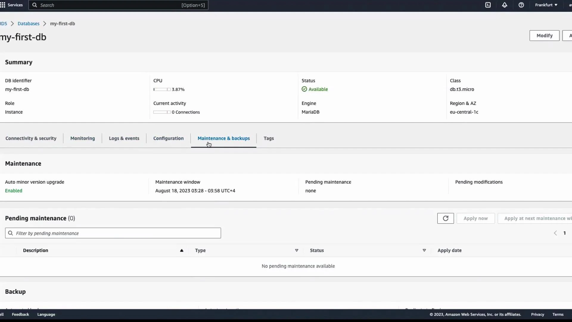Viewport: 572px width, 322px height.
Task: Expand the Apply date filter arrow
Action: click(450, 250)
